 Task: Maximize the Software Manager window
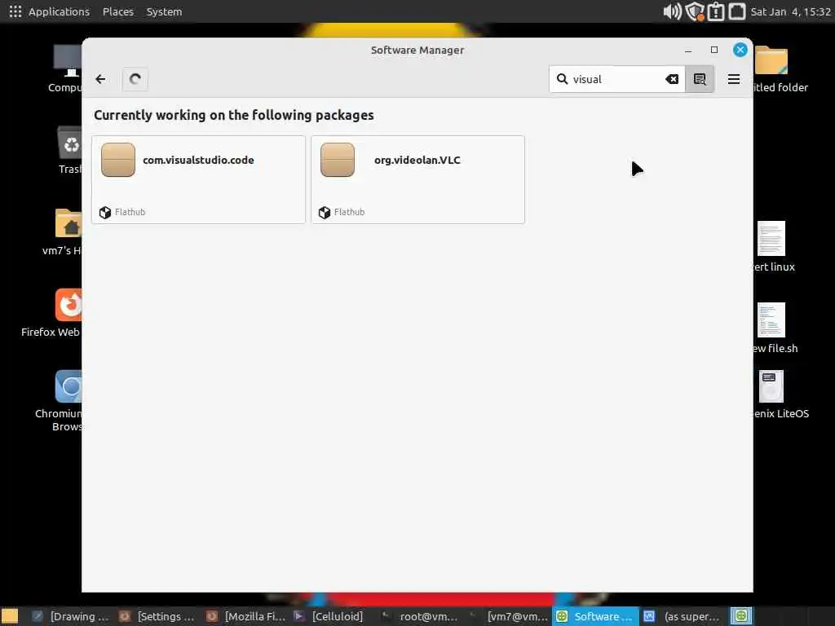[x=714, y=50]
